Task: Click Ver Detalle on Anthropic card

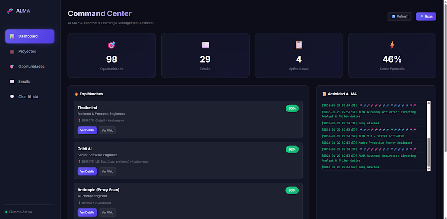Action: coord(87,212)
